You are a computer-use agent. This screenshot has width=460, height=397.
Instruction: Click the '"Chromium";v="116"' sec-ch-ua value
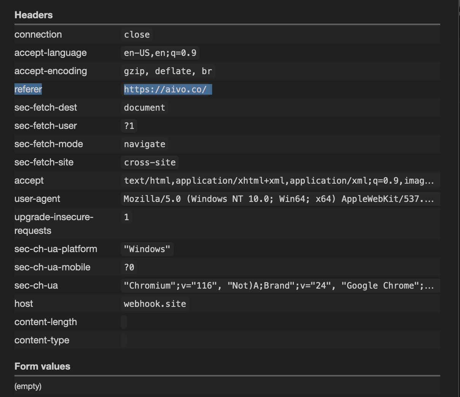281,286
